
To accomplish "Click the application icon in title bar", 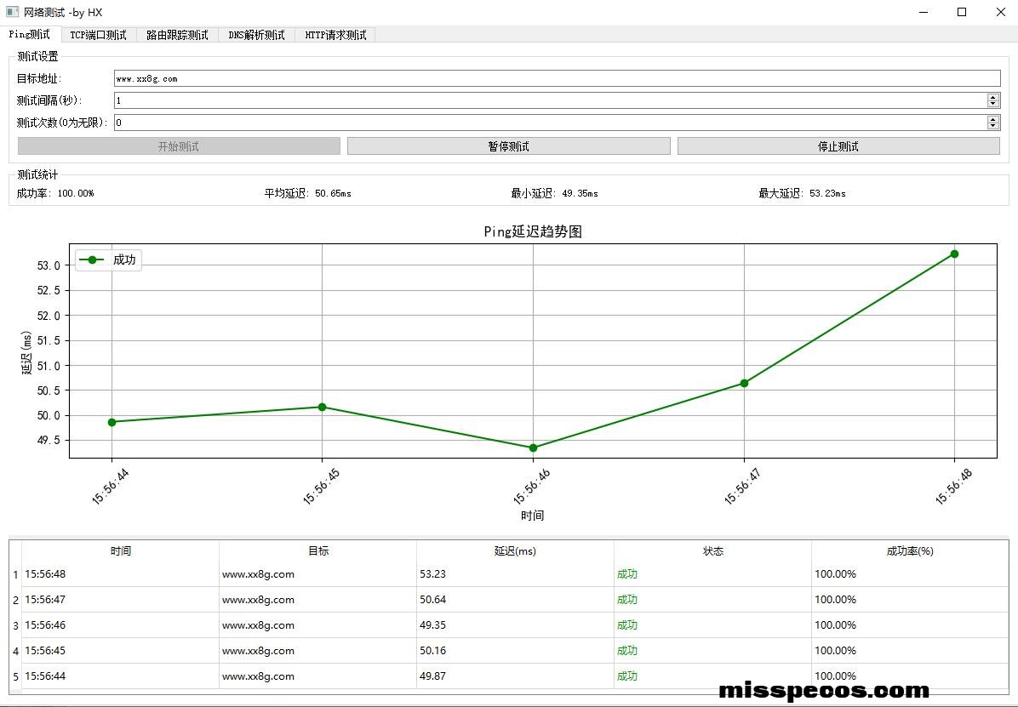I will pos(12,12).
